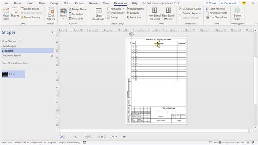This screenshot has width=258, height=145.
Task: Click the rotation handle above the shape
Action: [x=131, y=34]
